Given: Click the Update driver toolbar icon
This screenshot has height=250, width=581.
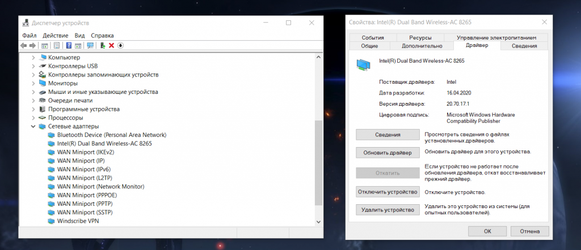Looking at the screenshot, I should point(103,45).
